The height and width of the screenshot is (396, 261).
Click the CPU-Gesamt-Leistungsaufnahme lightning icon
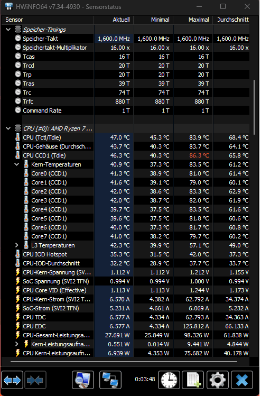(17, 335)
